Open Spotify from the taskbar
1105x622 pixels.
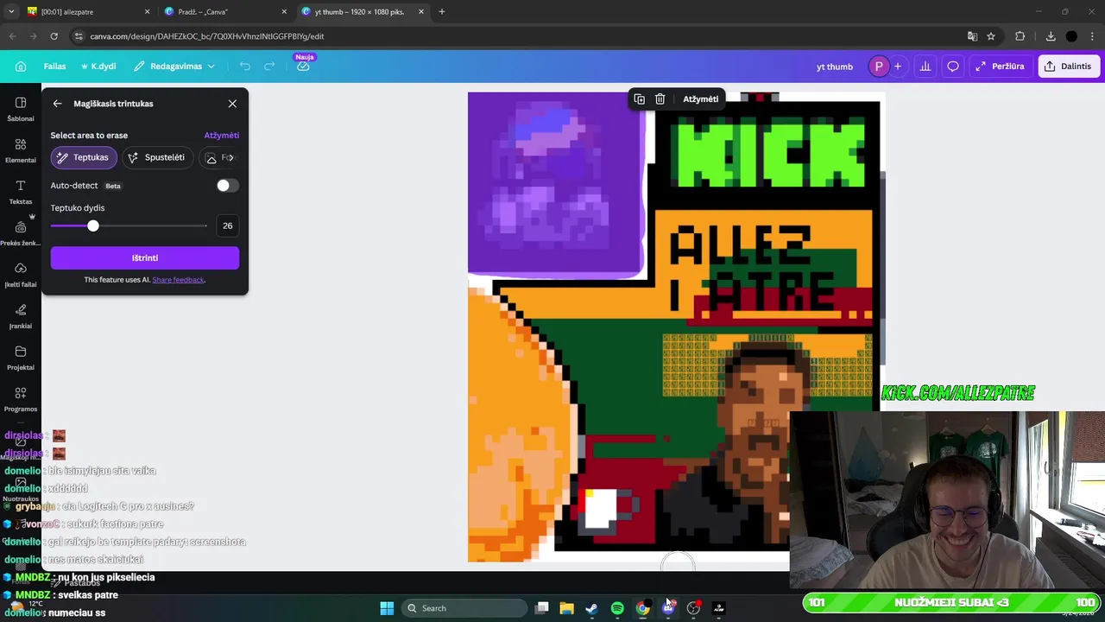pos(617,608)
